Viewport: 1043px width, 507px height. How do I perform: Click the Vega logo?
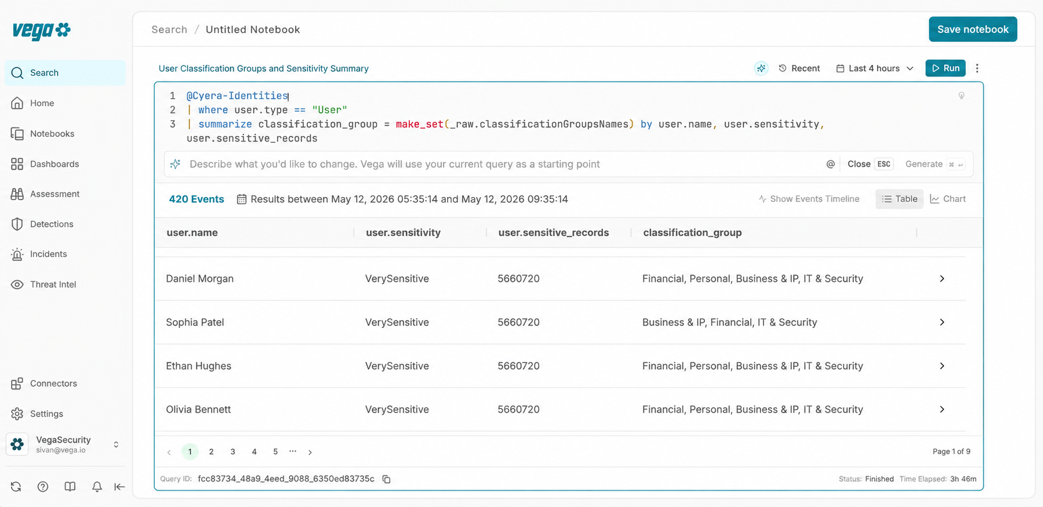click(41, 30)
